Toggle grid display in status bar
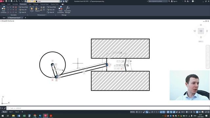Viewport: 210px width, 118px height. pyautogui.click(x=137, y=112)
